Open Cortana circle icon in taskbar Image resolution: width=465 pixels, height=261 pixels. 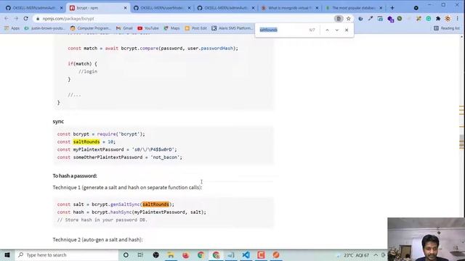click(126, 254)
